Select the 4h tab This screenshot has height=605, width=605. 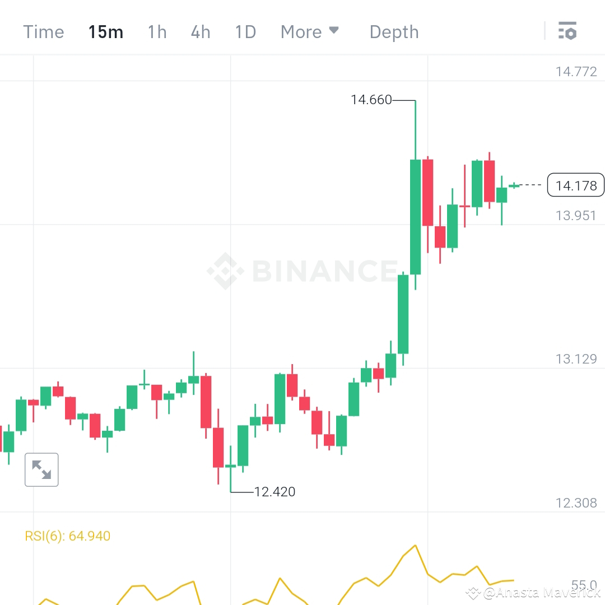(x=200, y=32)
